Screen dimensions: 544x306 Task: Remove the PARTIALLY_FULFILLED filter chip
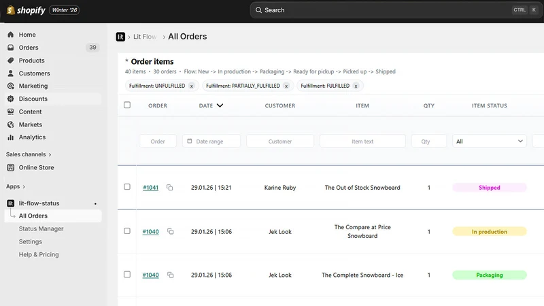coord(286,86)
